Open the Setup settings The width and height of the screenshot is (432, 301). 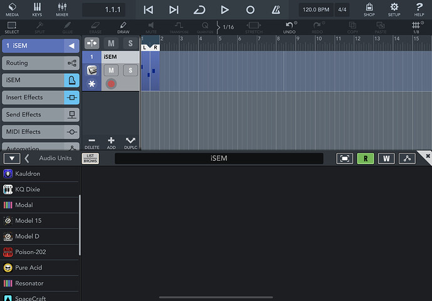pos(394,9)
